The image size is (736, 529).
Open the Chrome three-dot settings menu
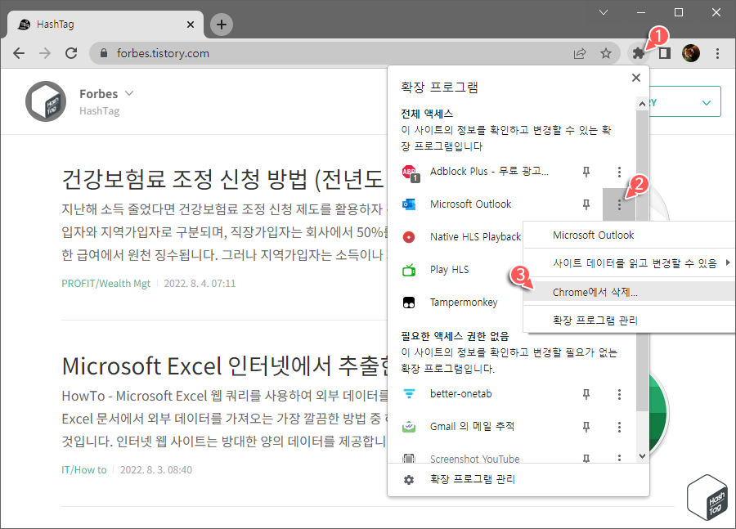pyautogui.click(x=717, y=53)
